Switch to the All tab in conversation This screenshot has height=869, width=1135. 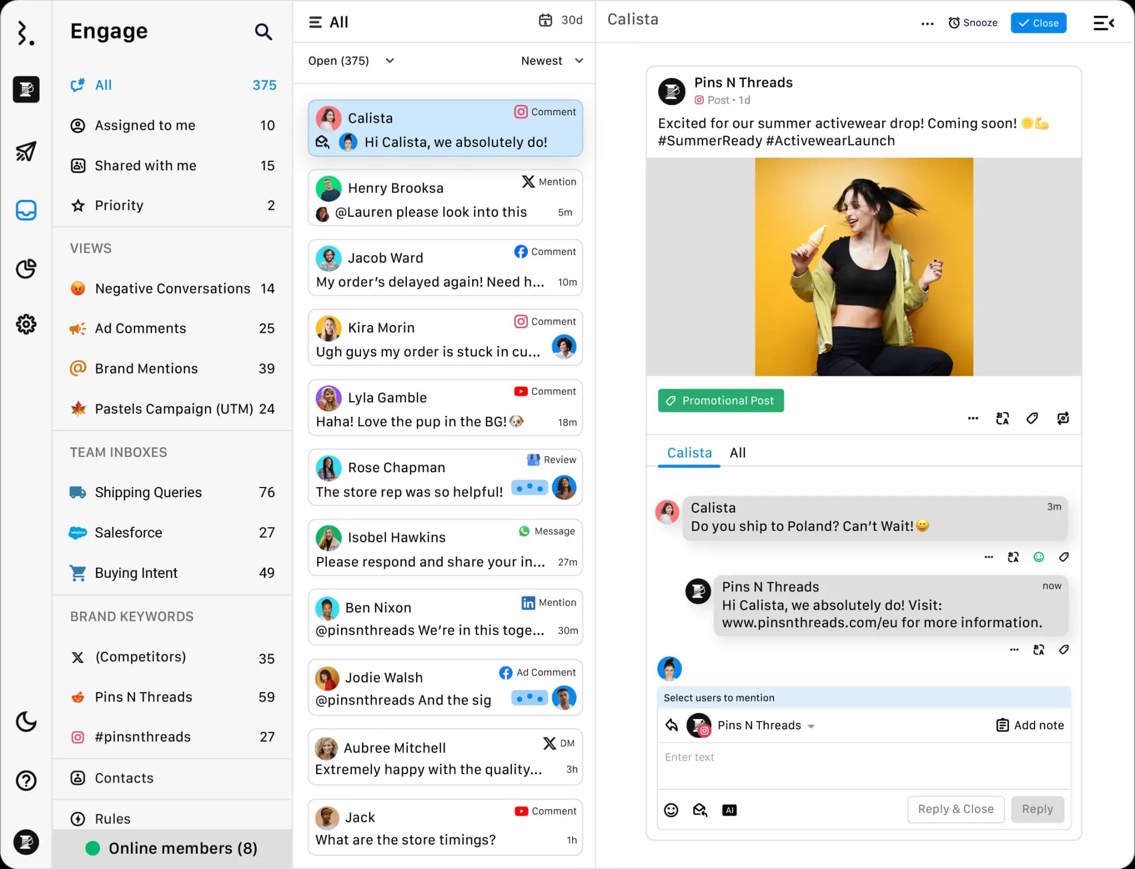coord(737,453)
